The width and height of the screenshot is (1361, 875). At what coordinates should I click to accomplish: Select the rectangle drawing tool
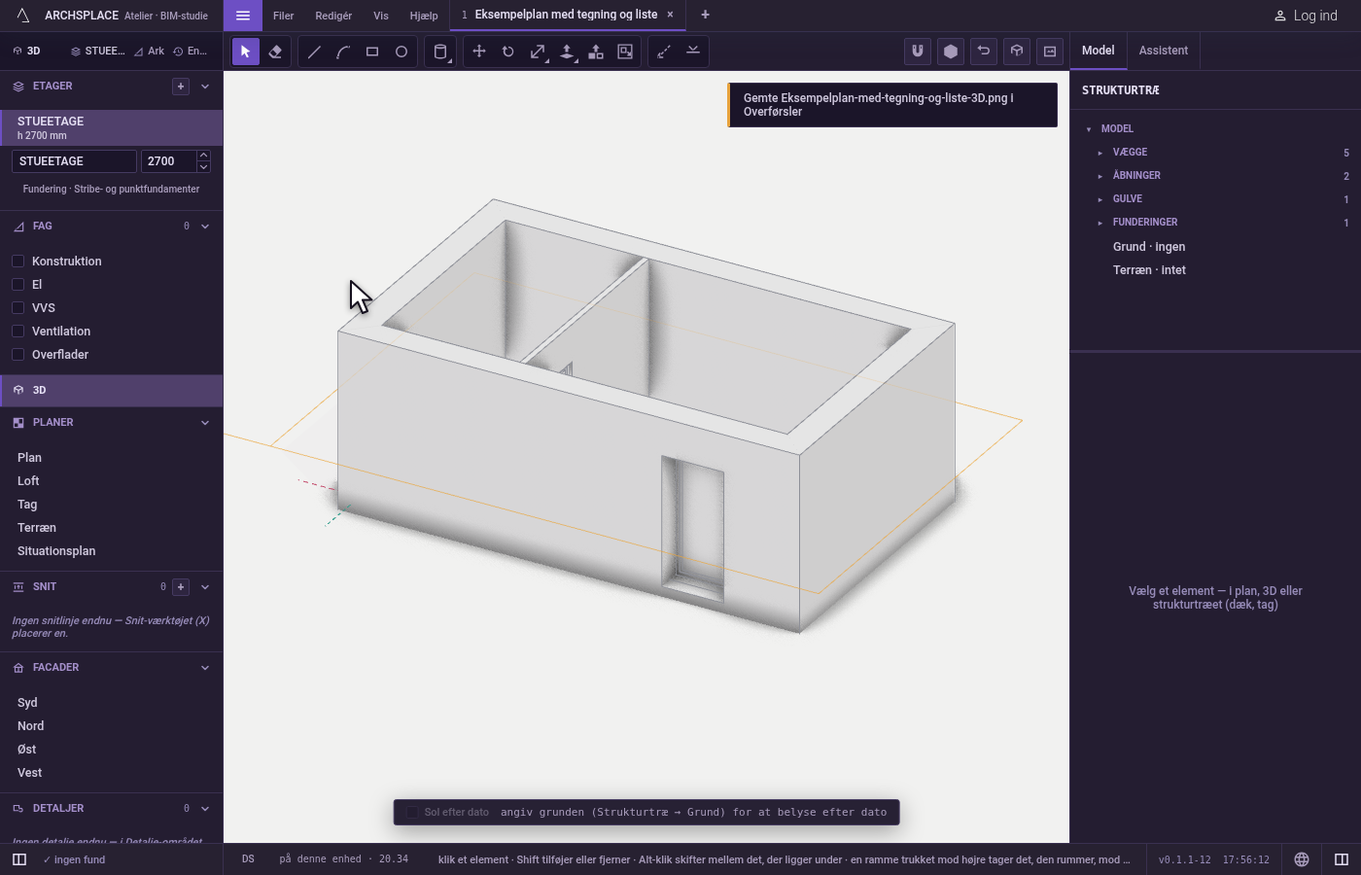pyautogui.click(x=372, y=52)
